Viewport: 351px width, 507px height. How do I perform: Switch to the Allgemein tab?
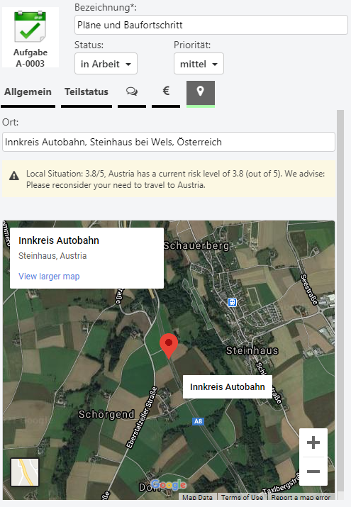coord(28,92)
